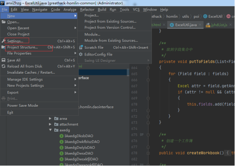Expand the area folder

pos(50,119)
